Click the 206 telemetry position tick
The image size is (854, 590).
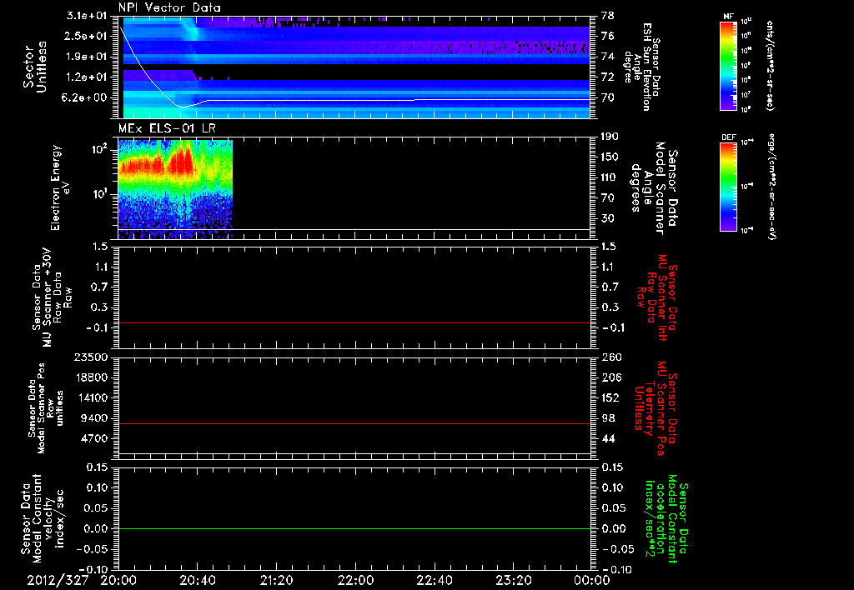tap(610, 377)
